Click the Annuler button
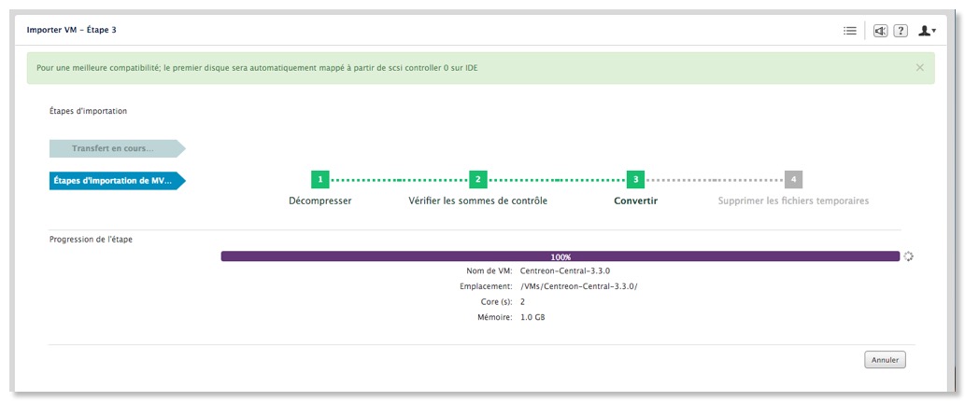Viewport: 965px width, 401px height. click(885, 361)
